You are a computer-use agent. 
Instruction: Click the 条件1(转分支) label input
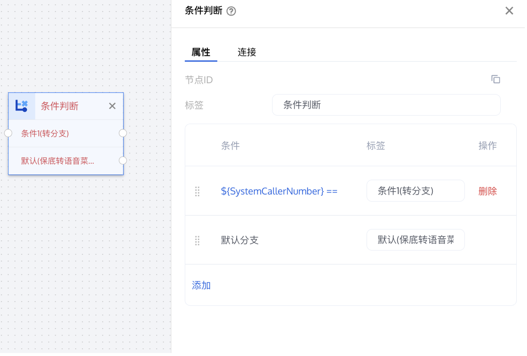coord(415,191)
